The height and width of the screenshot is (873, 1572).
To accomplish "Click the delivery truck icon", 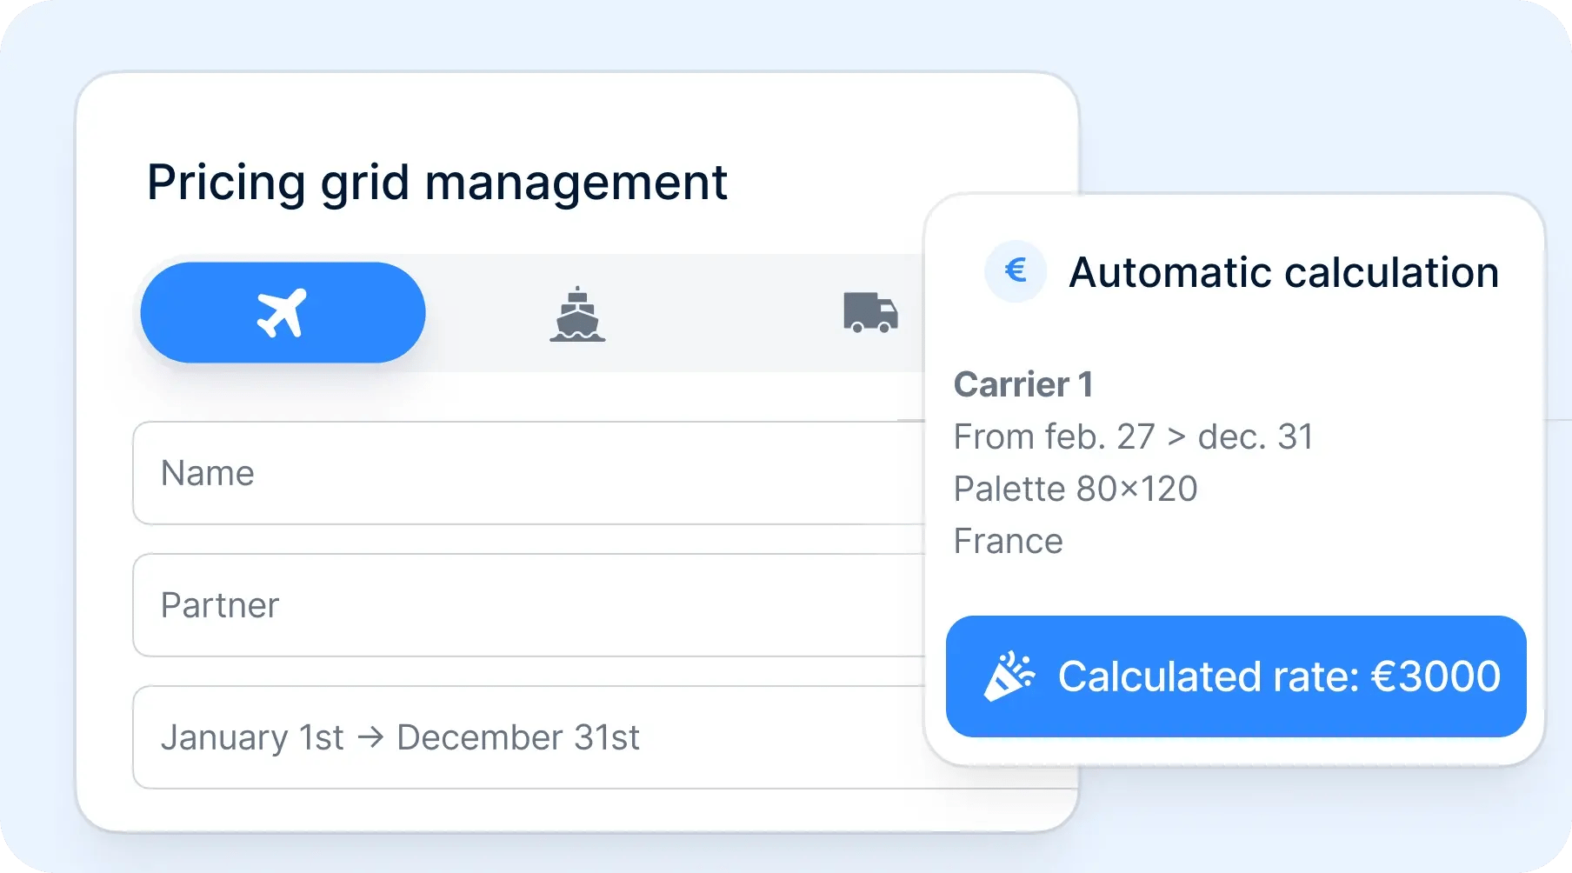I will [870, 313].
